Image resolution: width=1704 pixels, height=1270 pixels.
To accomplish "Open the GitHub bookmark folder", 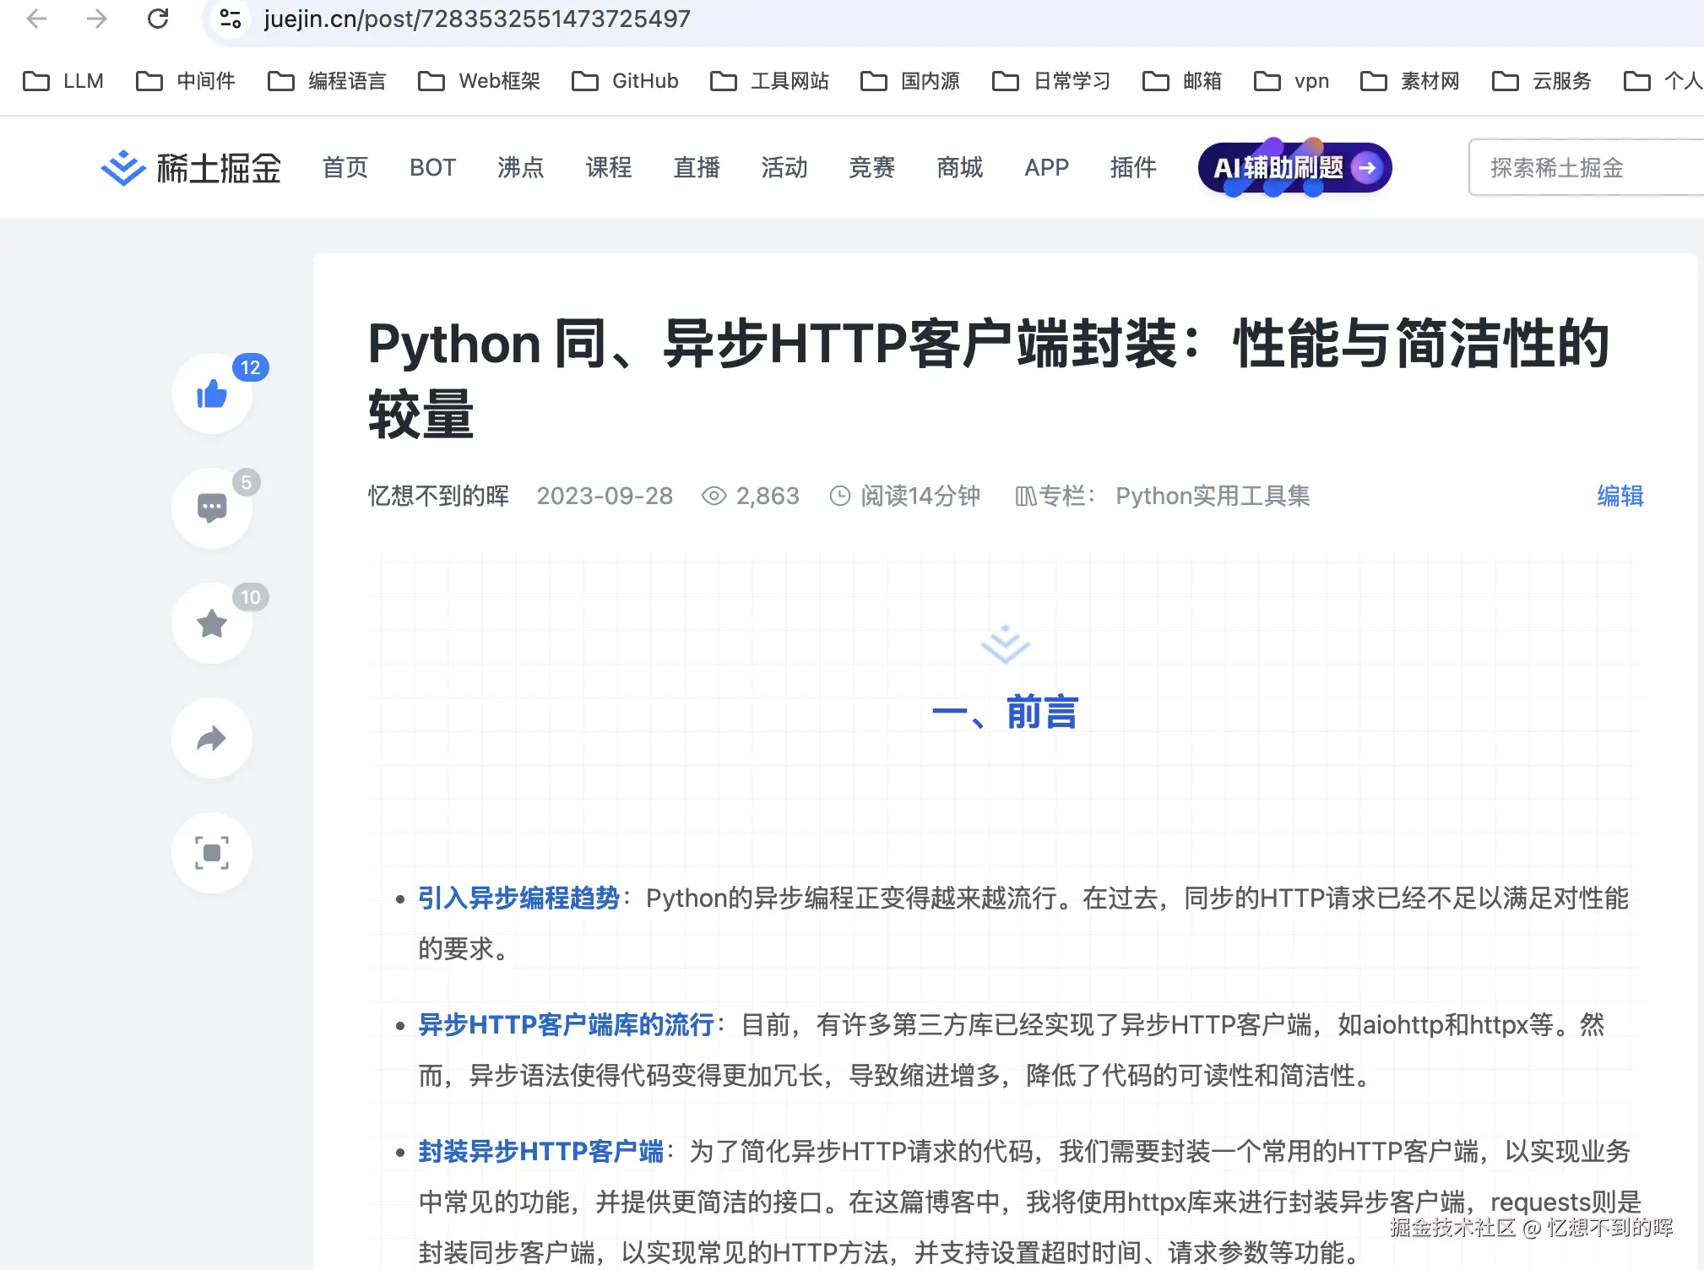I will 625,81.
